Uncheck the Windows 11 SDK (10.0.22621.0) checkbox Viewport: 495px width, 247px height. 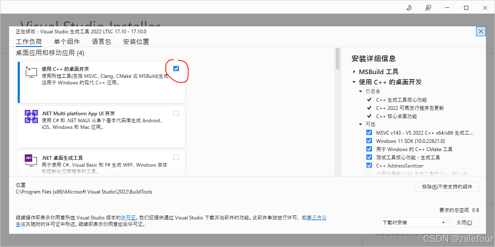coord(369,141)
